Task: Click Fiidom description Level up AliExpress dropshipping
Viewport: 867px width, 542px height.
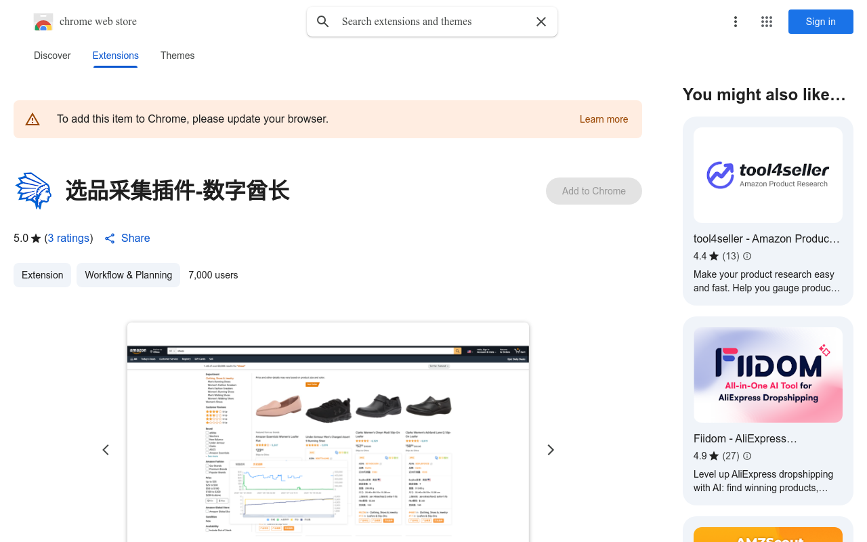Action: pos(763,481)
